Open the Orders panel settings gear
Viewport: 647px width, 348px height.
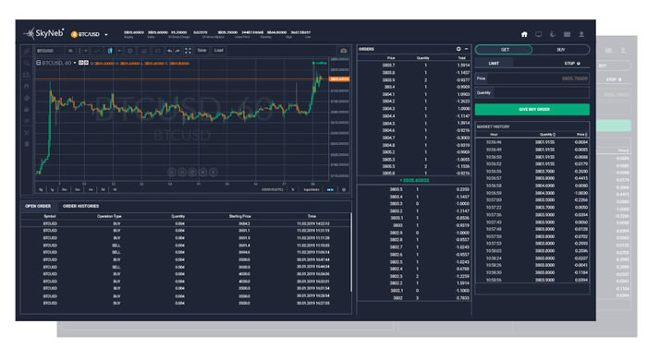tap(458, 49)
